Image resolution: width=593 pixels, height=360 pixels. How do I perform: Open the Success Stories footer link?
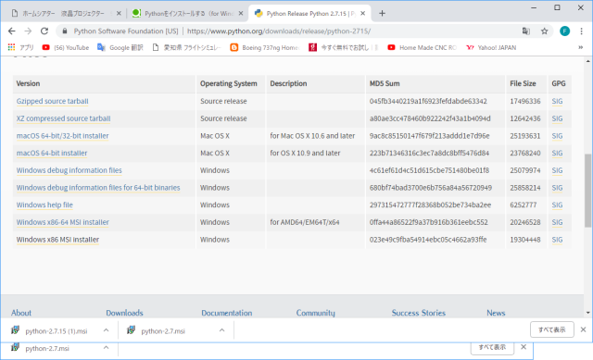[x=419, y=313]
